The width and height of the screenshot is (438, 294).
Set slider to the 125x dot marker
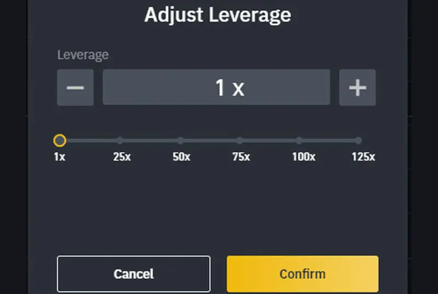point(359,141)
